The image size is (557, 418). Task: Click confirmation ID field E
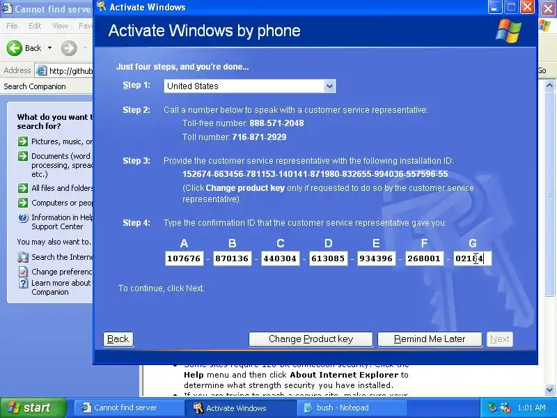coord(376,258)
